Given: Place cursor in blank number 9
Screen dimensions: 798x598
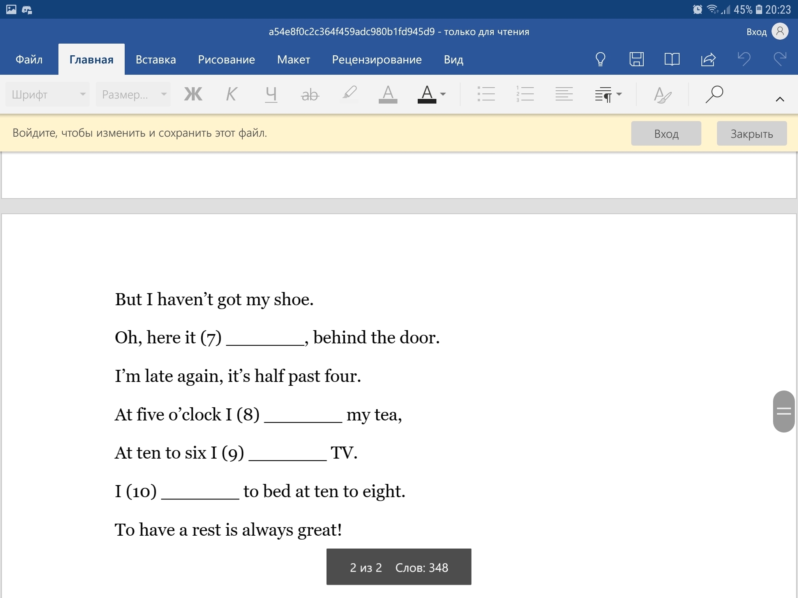Looking at the screenshot, I should [288, 454].
